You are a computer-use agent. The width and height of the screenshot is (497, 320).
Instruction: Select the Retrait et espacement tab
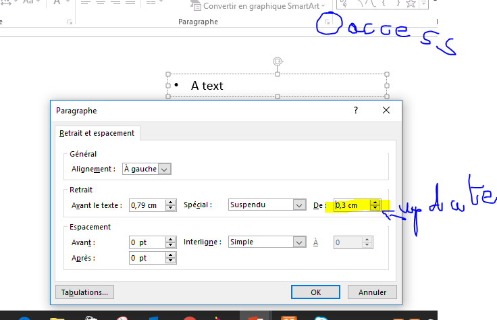click(x=97, y=133)
